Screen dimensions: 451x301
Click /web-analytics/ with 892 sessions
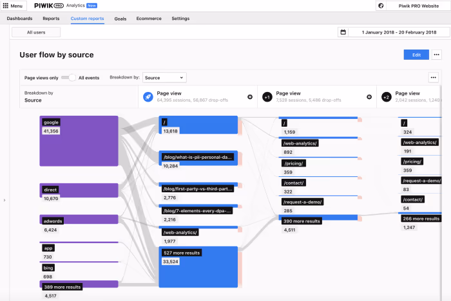click(x=300, y=143)
